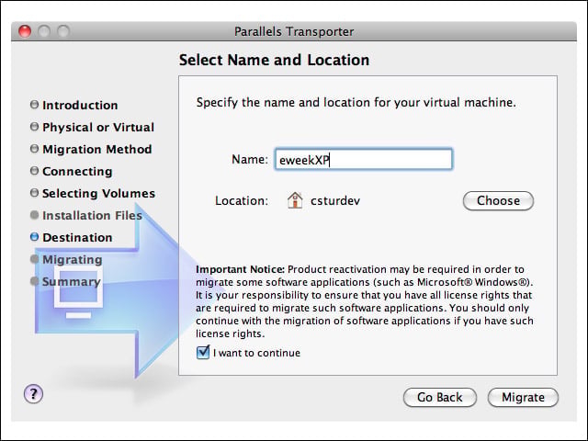Select the Selecting Volumes step
Image resolution: width=588 pixels, height=441 pixels.
[98, 194]
